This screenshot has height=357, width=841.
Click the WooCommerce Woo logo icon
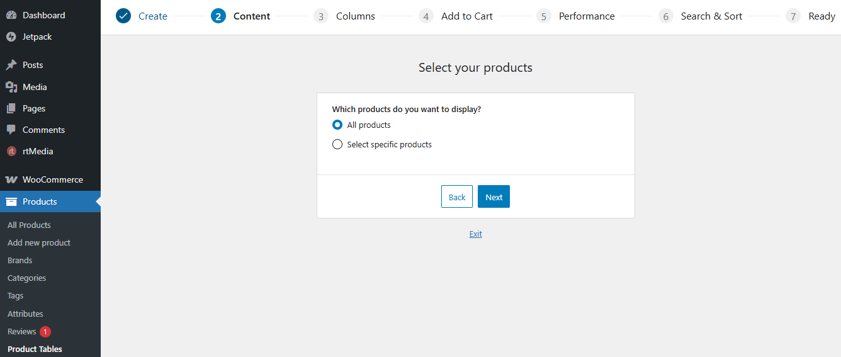(11, 179)
